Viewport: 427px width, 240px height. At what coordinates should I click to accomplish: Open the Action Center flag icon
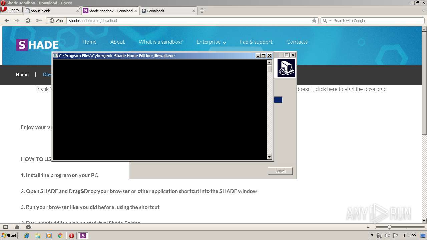click(395, 236)
